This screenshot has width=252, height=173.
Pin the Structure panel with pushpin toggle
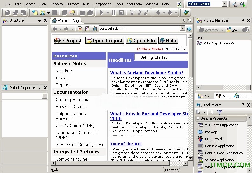pos(39,20)
